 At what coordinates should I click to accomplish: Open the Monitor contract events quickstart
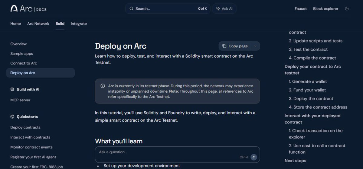tap(31, 147)
